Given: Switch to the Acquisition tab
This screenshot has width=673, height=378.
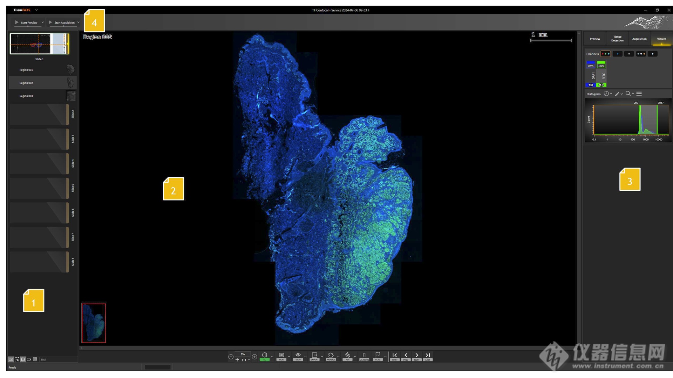Looking at the screenshot, I should pos(639,39).
